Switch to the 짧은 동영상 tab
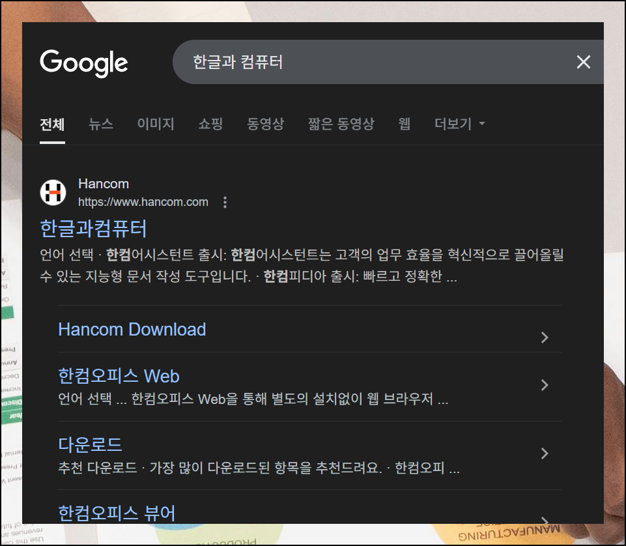The height and width of the screenshot is (546, 626). click(341, 124)
